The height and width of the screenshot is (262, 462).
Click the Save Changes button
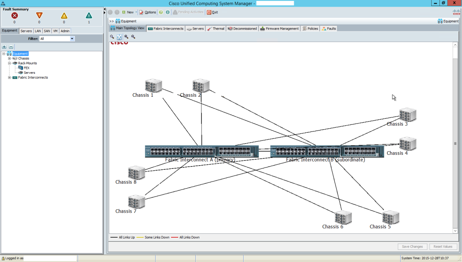(x=412, y=246)
